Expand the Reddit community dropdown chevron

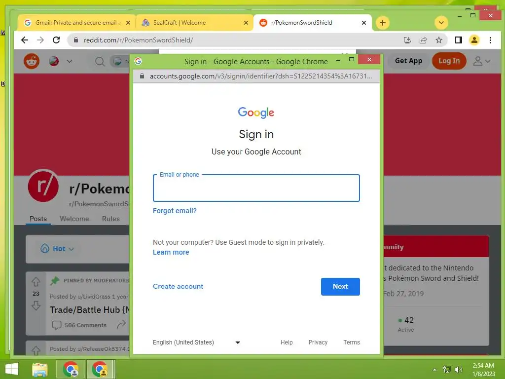coord(70,61)
